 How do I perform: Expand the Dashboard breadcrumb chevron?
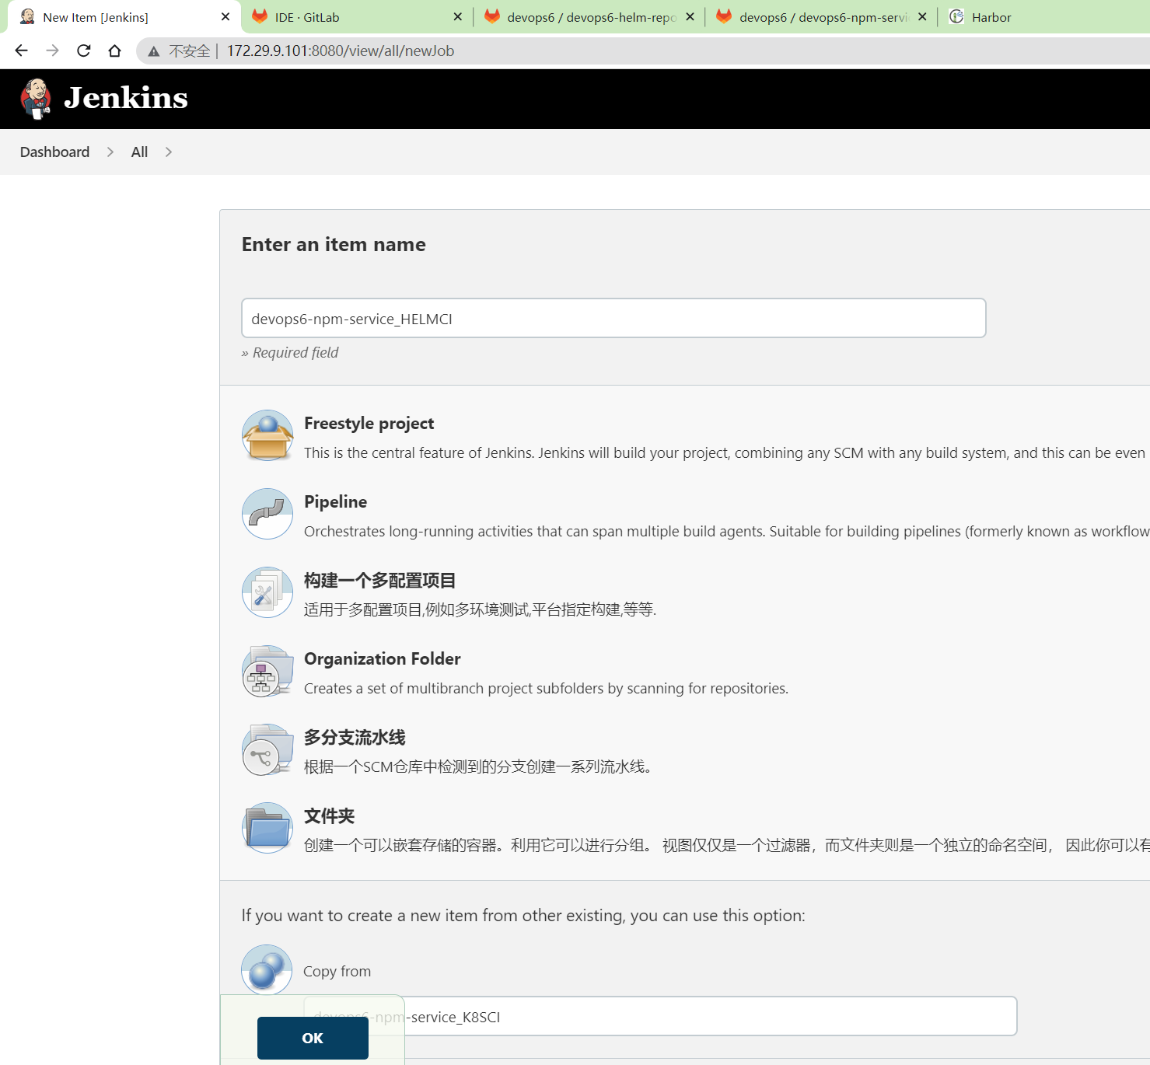pyautogui.click(x=110, y=152)
